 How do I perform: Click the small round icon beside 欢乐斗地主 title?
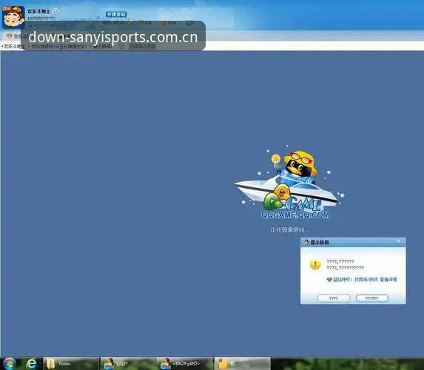point(55,11)
